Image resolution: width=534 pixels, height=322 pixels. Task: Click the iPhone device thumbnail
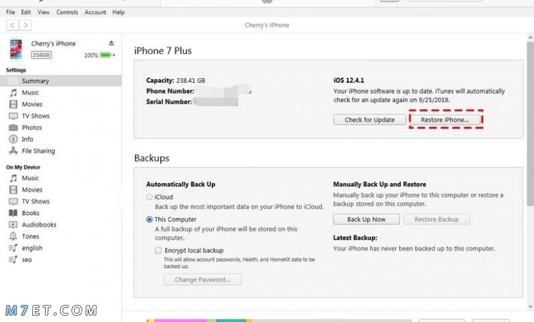[x=16, y=49]
